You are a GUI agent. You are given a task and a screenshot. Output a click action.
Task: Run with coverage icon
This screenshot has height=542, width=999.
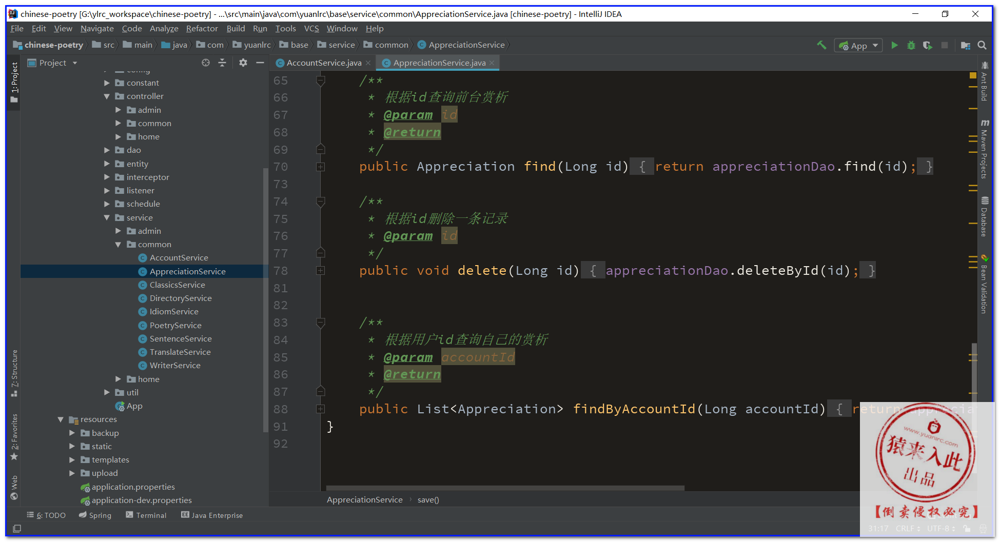[927, 45]
